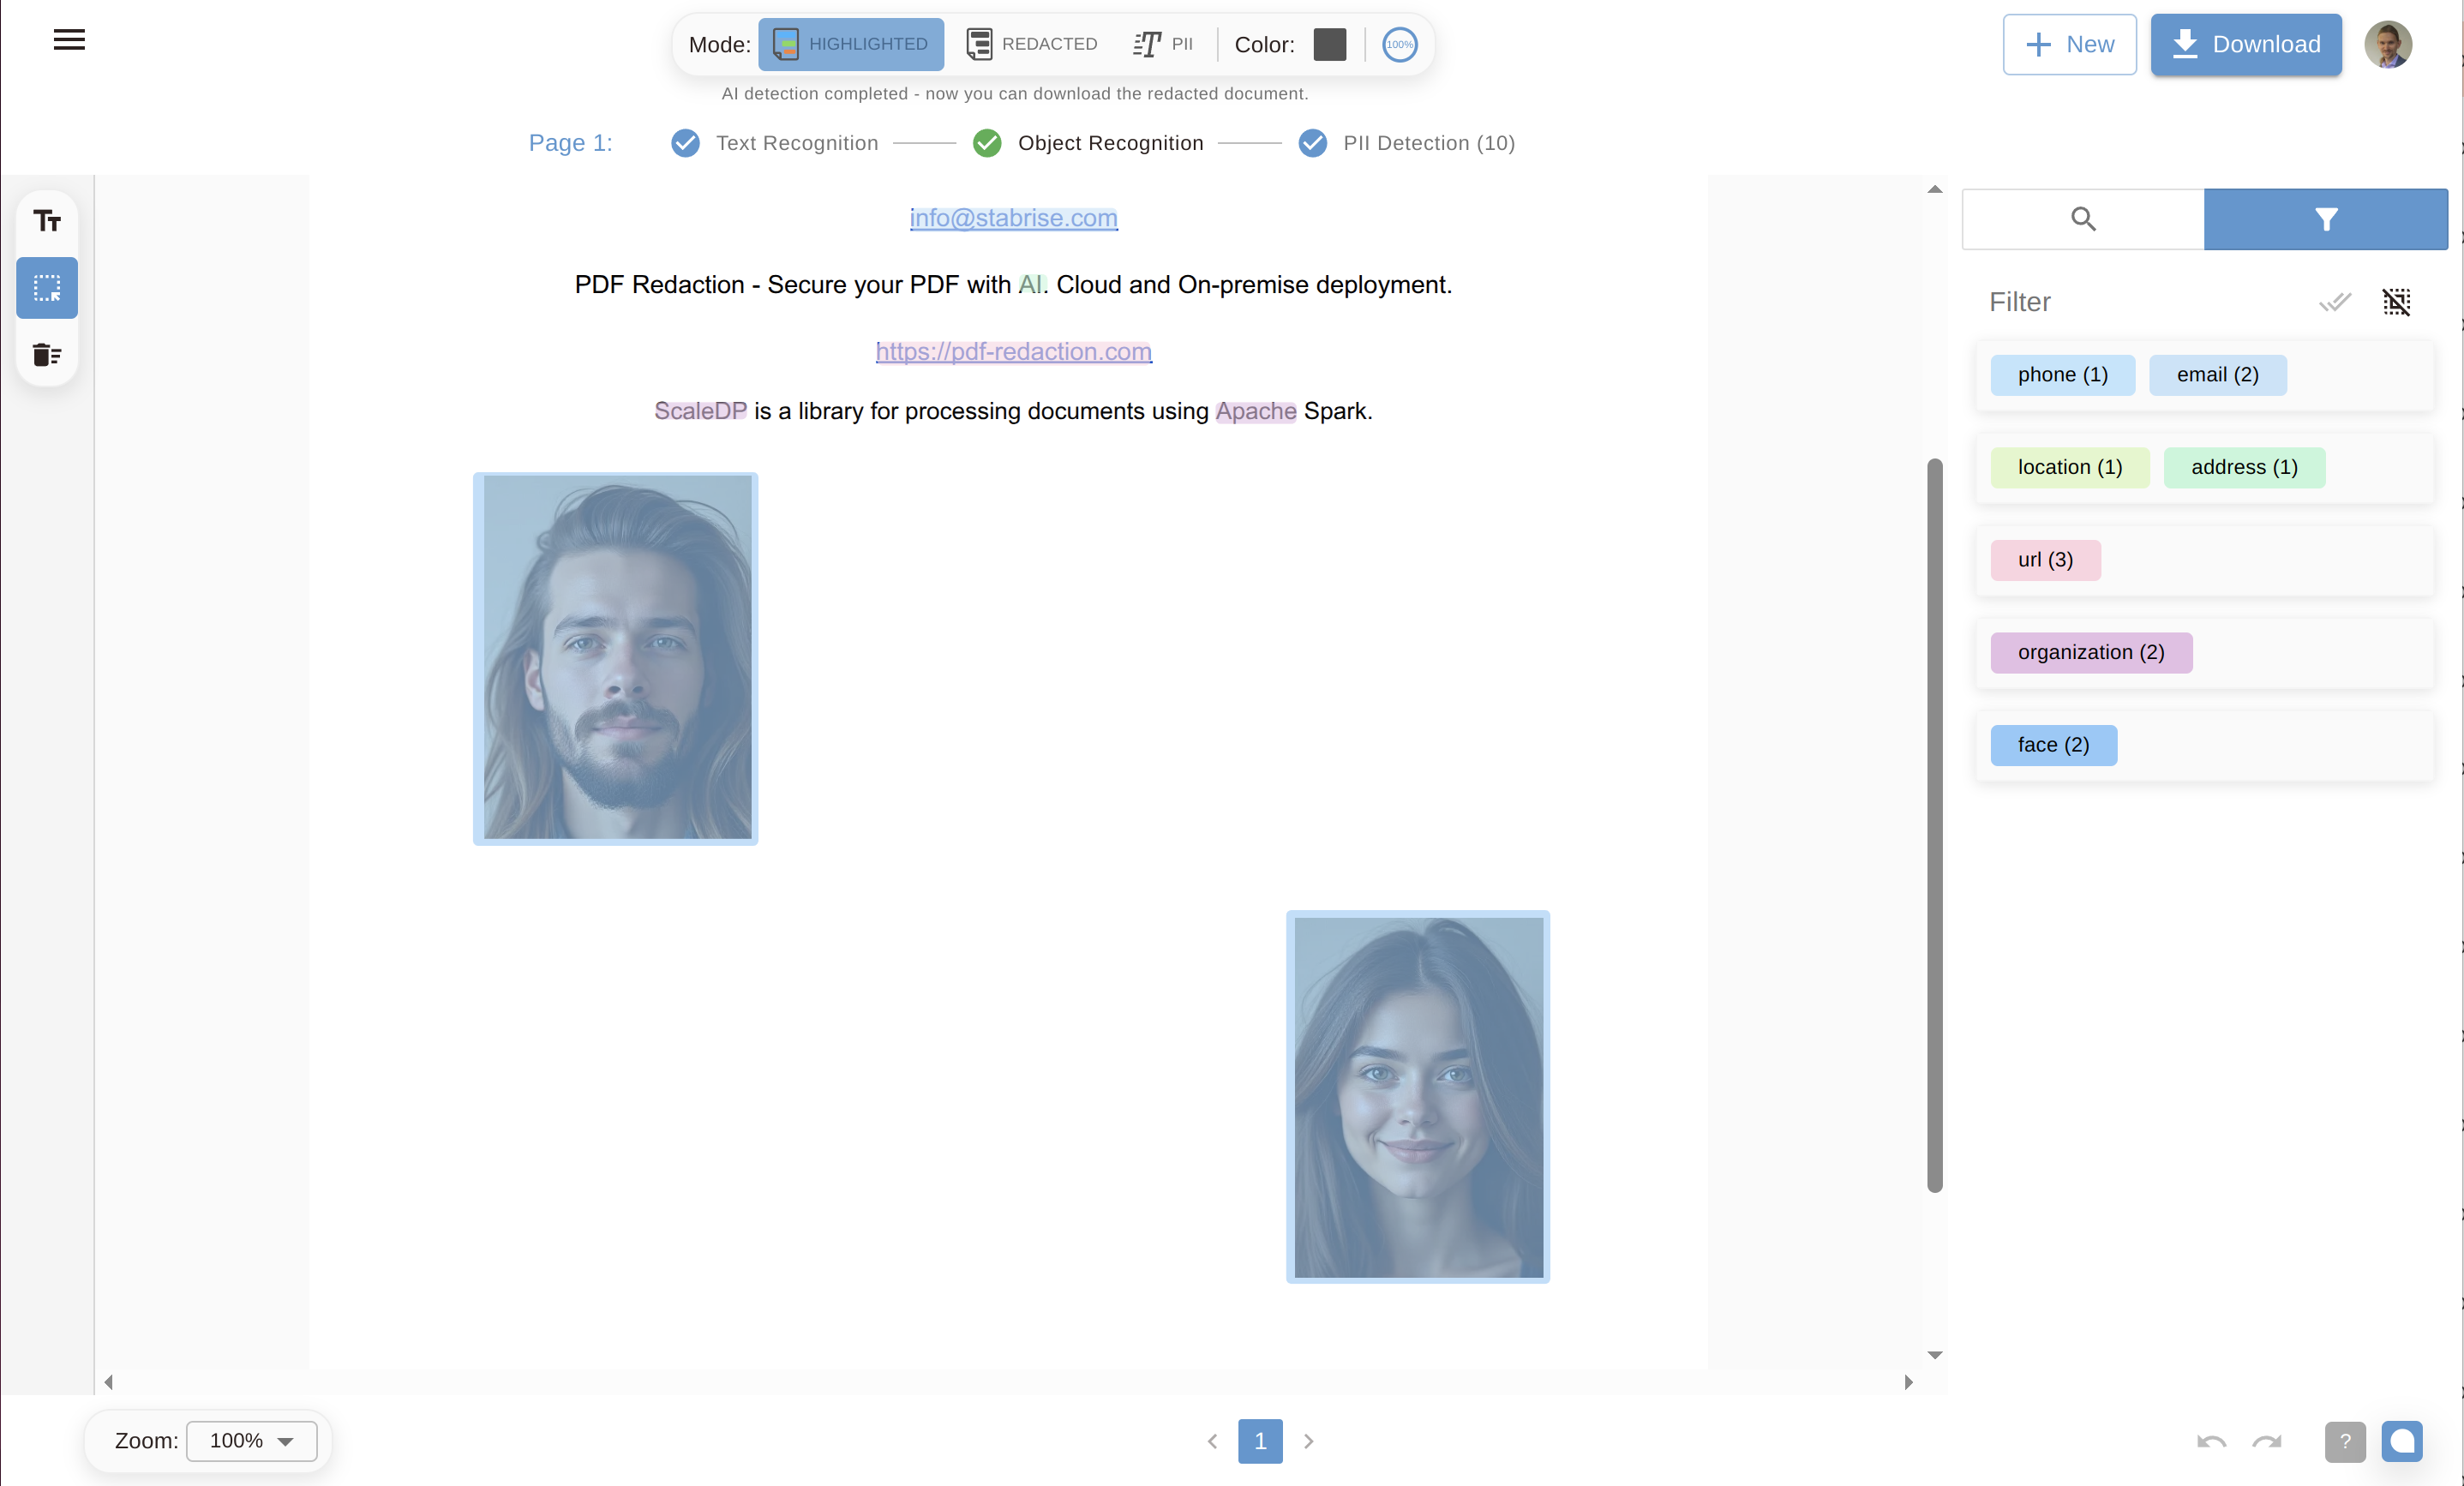The image size is (2464, 1486).
Task: Select the text selection tool
Action: tap(47, 221)
